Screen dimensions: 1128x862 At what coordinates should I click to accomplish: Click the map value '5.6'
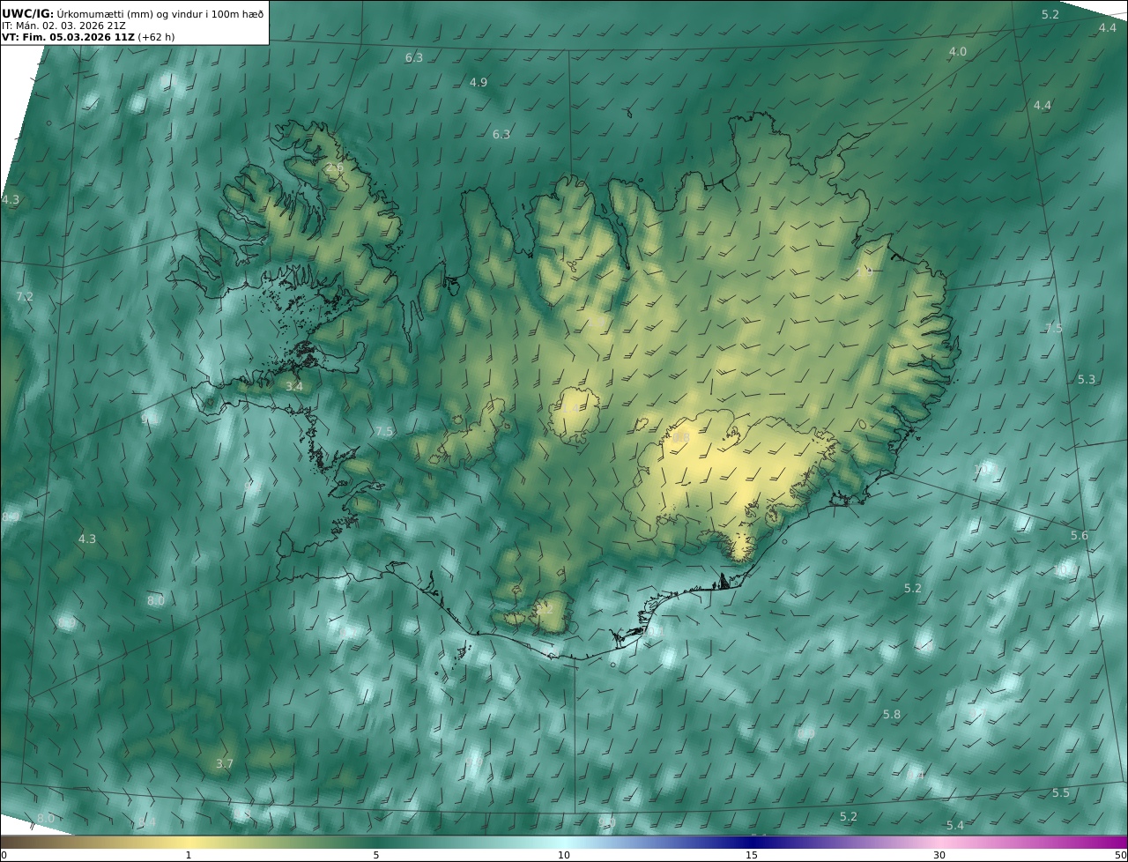[1080, 536]
